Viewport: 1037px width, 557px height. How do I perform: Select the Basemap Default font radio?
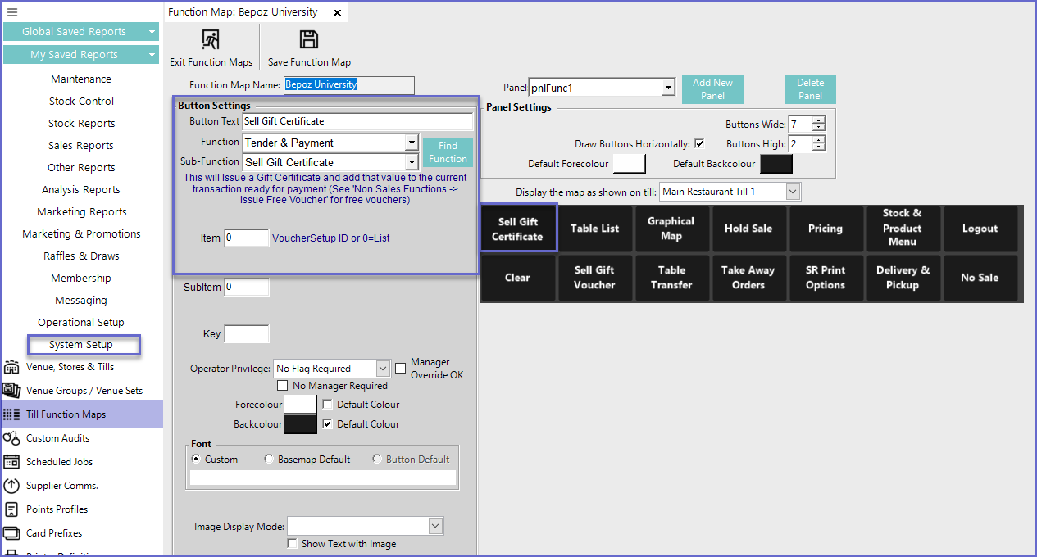[x=269, y=460]
